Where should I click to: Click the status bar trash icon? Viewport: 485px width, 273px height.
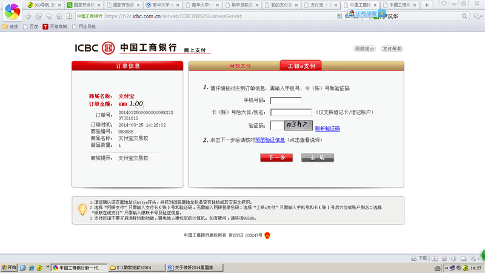[444, 258]
